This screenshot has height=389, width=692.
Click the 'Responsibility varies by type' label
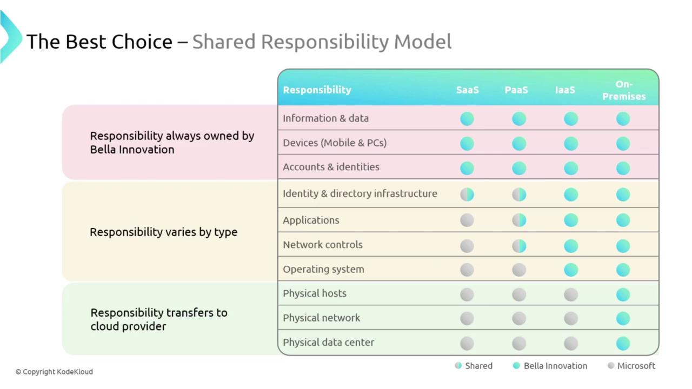coord(163,232)
